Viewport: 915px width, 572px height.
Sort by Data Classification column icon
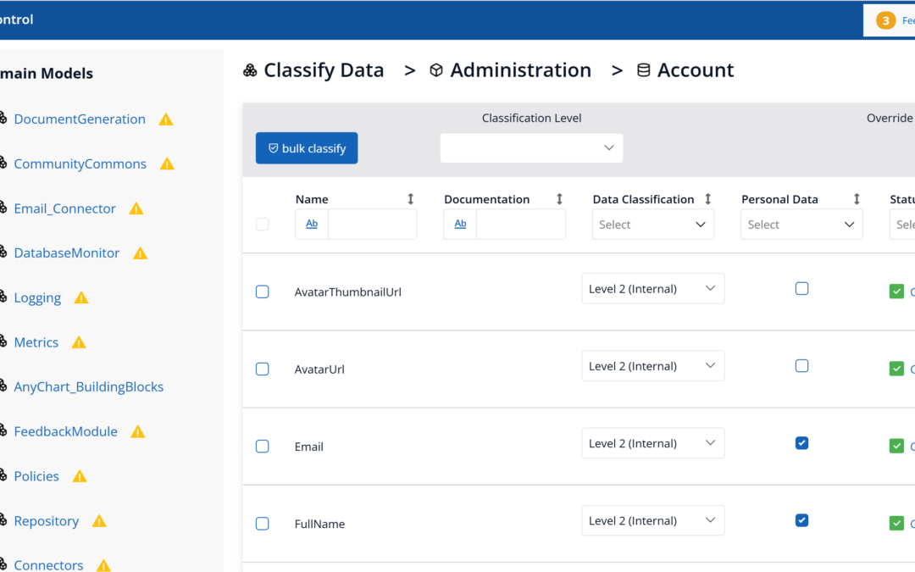point(708,199)
